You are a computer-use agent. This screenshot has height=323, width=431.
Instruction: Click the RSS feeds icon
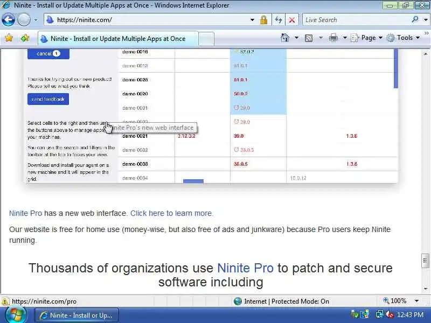coord(309,38)
